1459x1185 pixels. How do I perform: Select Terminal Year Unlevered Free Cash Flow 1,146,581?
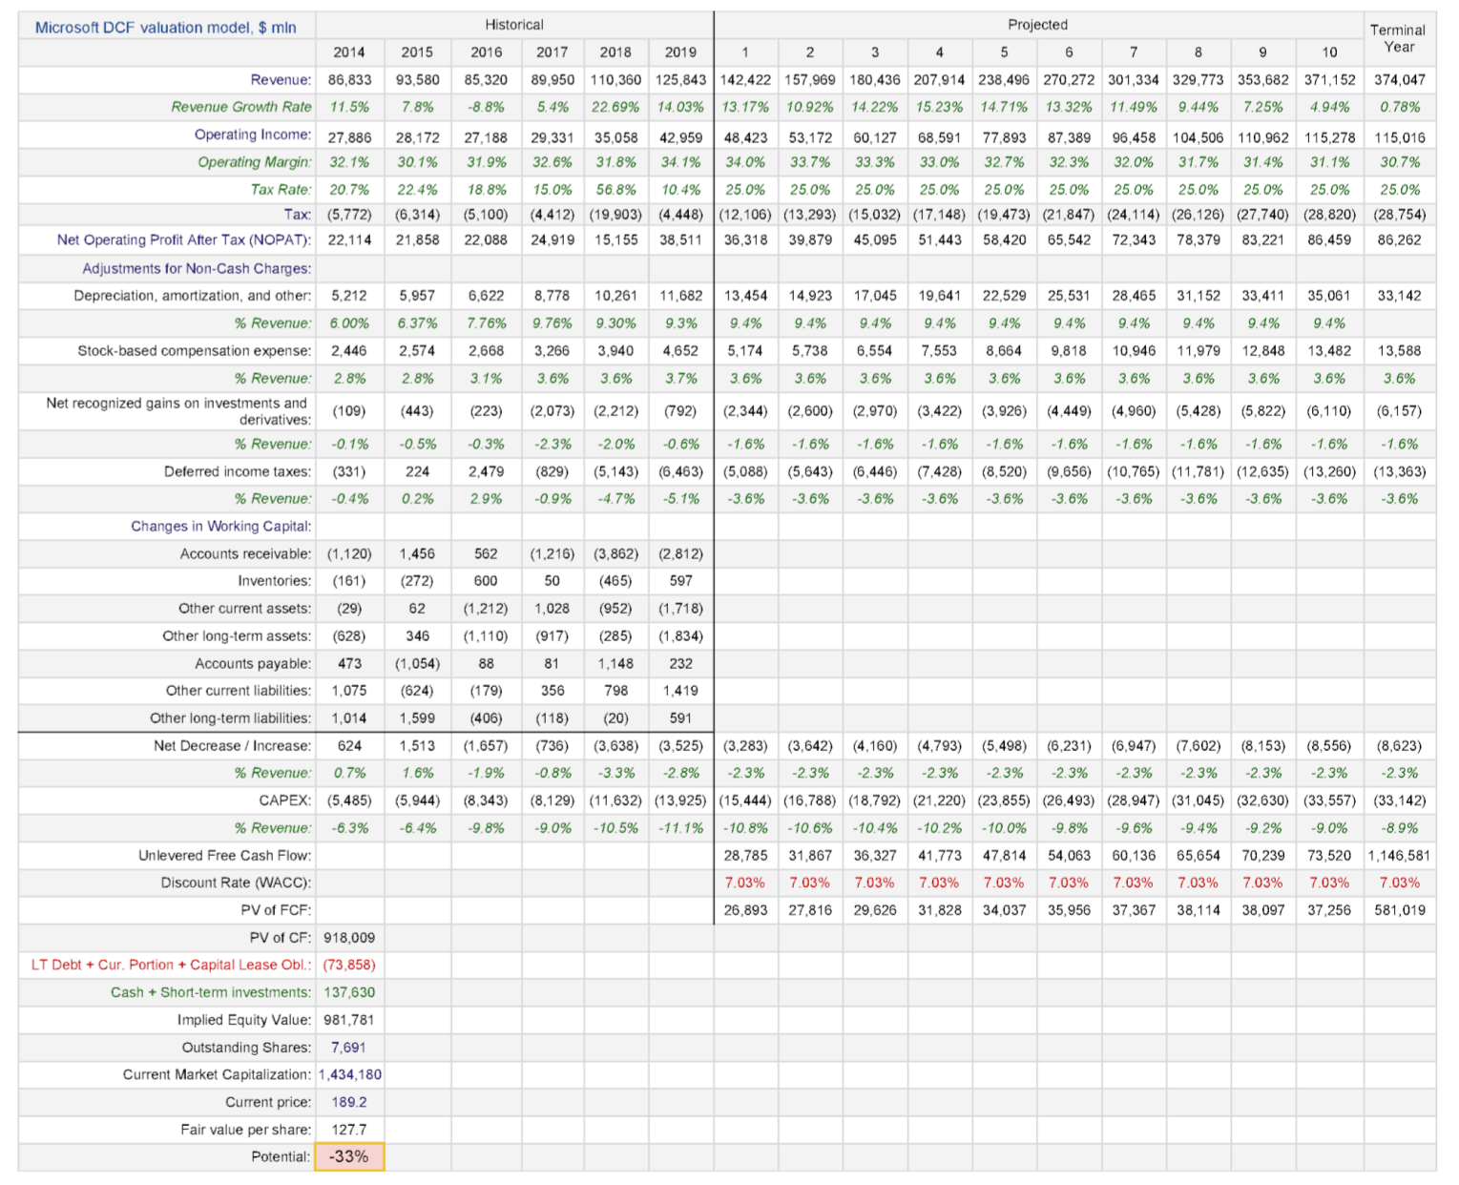[x=1397, y=856]
